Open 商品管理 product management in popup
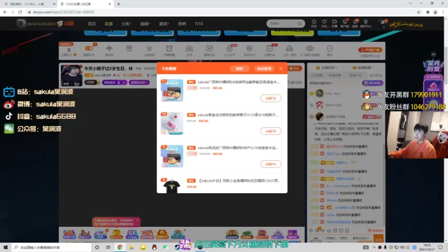Screen dimensions: 448x252 click(264, 69)
